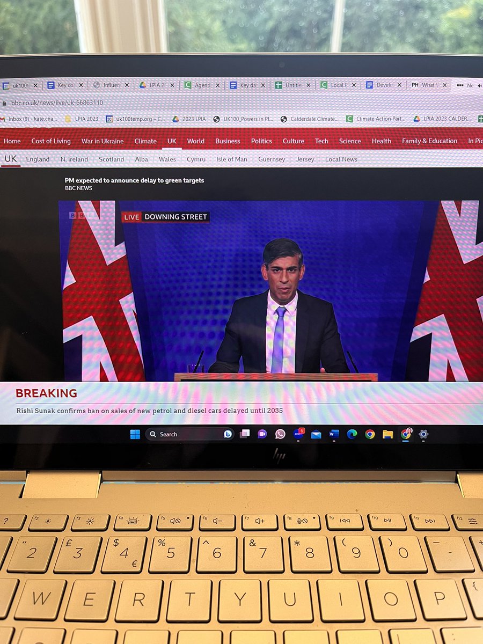Click the site lock icon in address bar
Image resolution: width=483 pixels, height=644 pixels.
(x=5, y=103)
